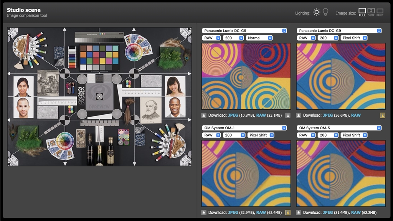This screenshot has width=393, height=221.
Task: Open top-right Panasonic Lumix DC-G9 camera dropdown
Action: click(x=339, y=31)
